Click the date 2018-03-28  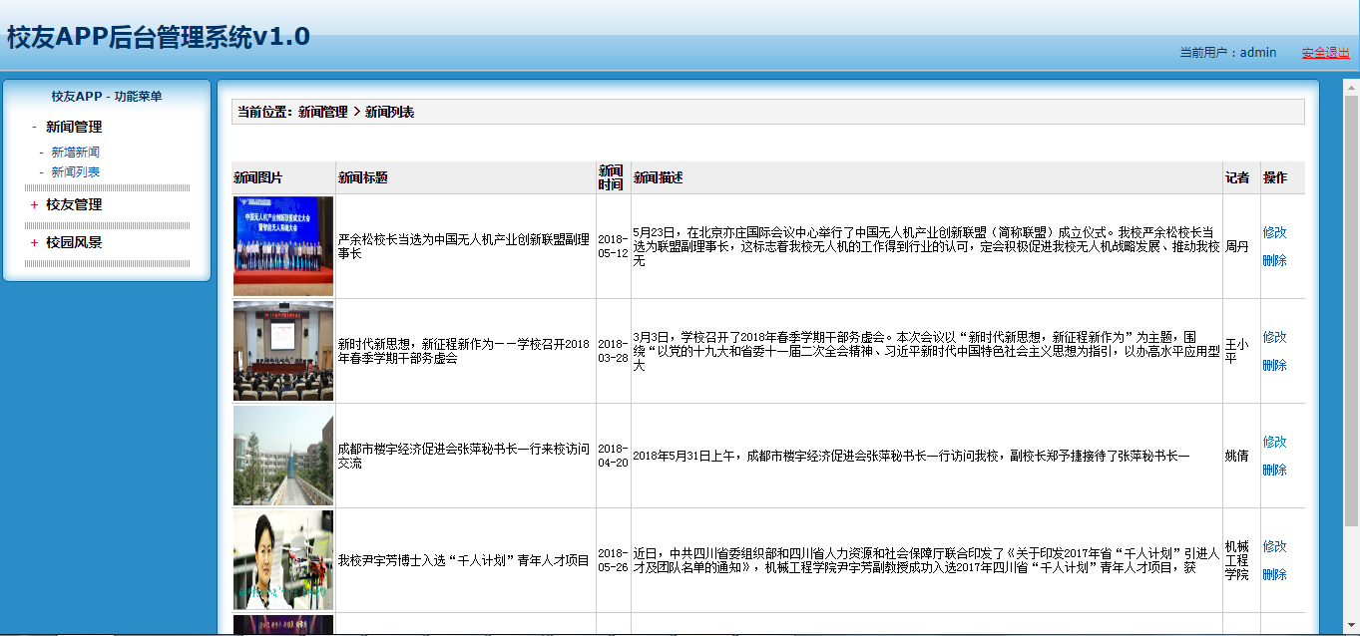pyautogui.click(x=614, y=351)
